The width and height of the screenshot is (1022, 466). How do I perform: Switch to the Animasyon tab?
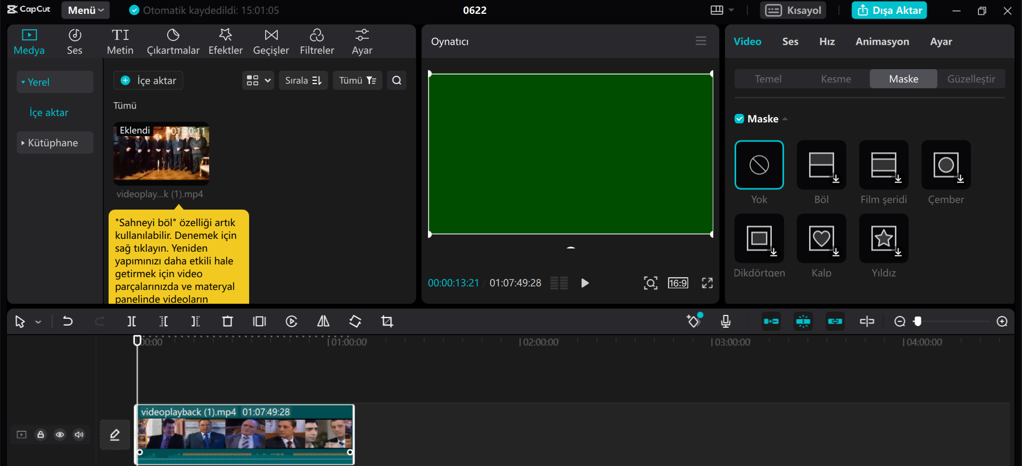[x=882, y=41]
